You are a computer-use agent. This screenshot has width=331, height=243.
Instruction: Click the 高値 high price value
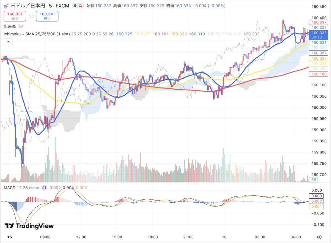click(x=130, y=6)
